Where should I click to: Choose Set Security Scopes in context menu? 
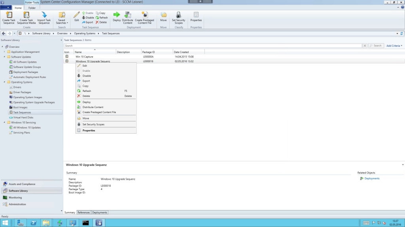click(x=106, y=124)
